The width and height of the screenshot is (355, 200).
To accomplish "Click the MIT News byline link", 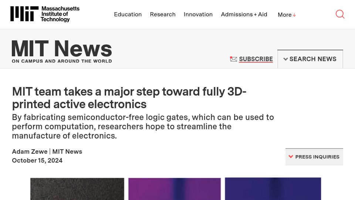I will 67,151.
